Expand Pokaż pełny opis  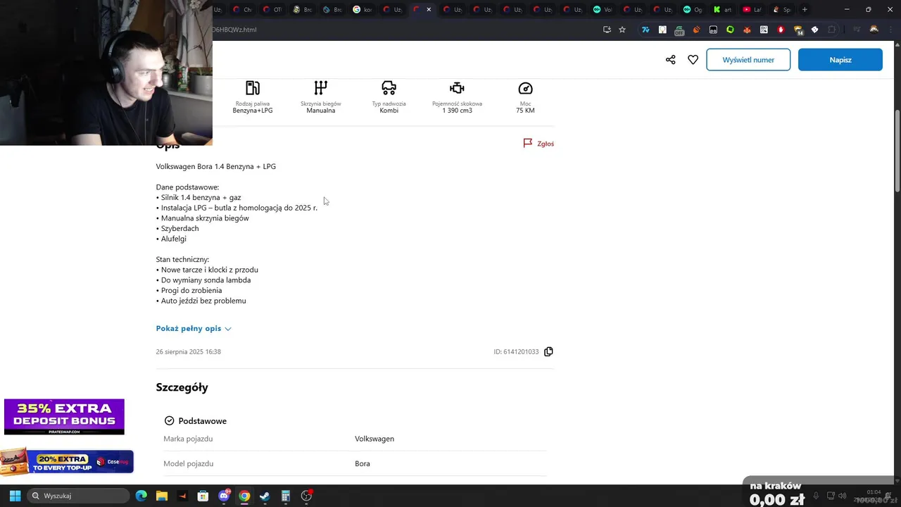point(194,328)
